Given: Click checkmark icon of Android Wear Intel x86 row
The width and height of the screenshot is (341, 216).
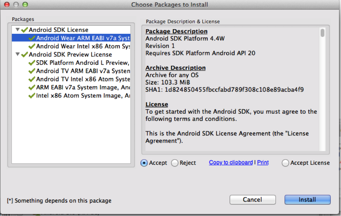Looking at the screenshot, I should click(x=32, y=46).
